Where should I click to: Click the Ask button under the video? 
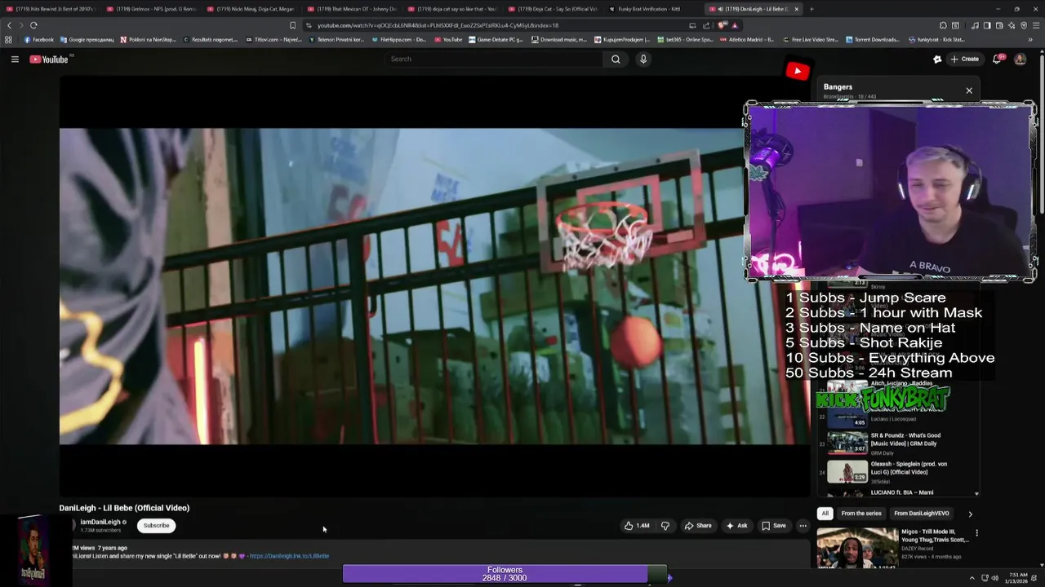pyautogui.click(x=736, y=526)
